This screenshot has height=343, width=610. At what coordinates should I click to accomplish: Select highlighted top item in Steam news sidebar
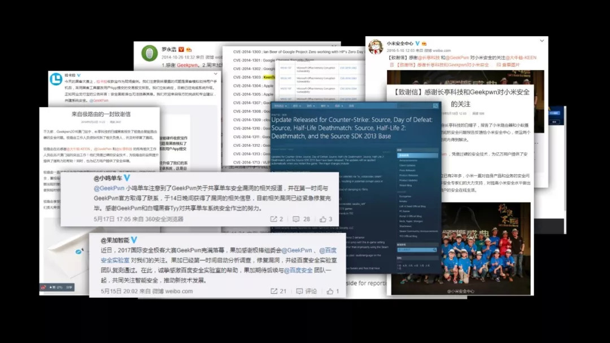point(417,155)
